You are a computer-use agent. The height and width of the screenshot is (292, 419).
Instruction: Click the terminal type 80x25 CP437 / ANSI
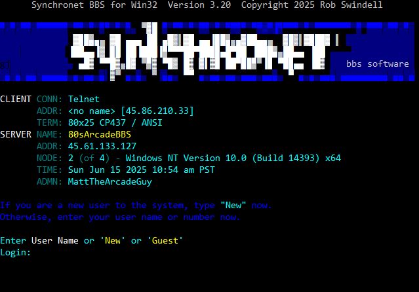pyautogui.click(x=115, y=122)
